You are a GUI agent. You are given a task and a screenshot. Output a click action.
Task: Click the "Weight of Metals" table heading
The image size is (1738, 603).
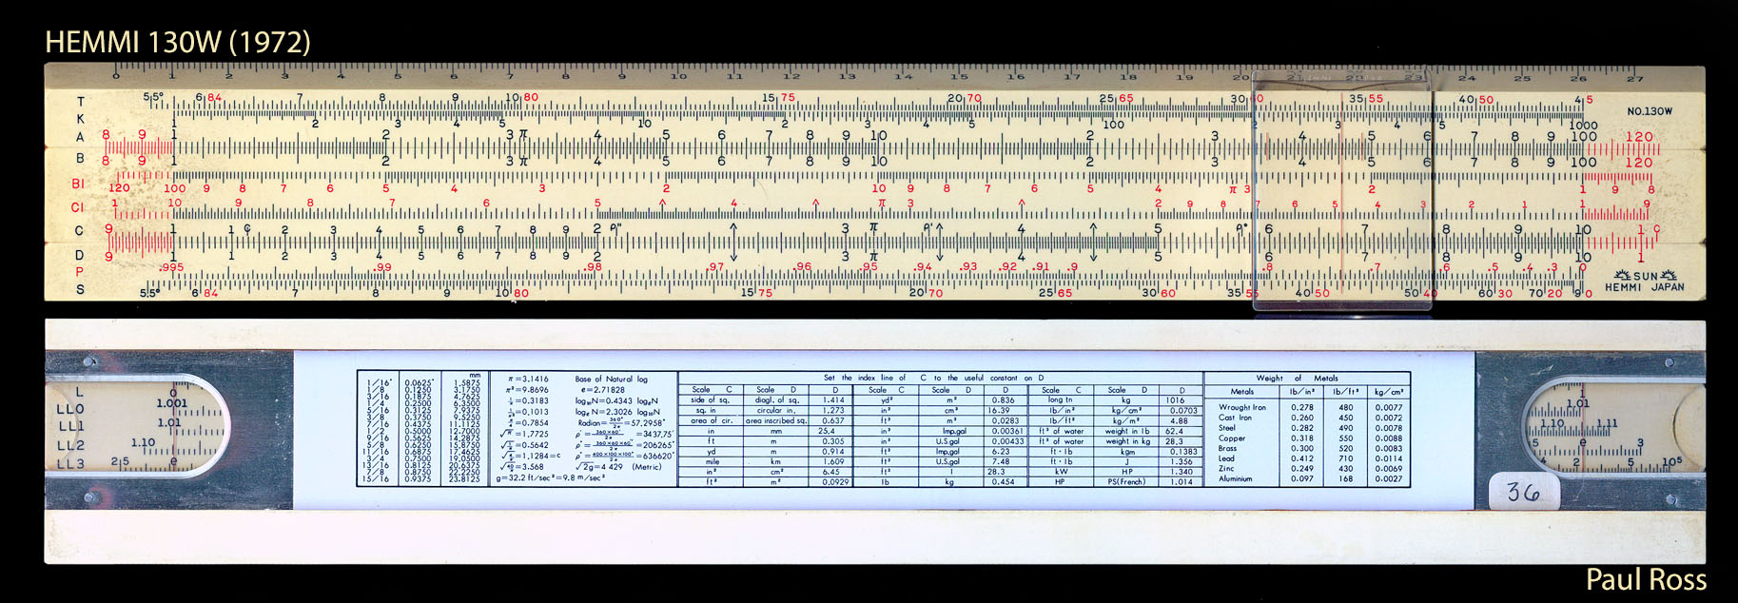pos(1298,378)
